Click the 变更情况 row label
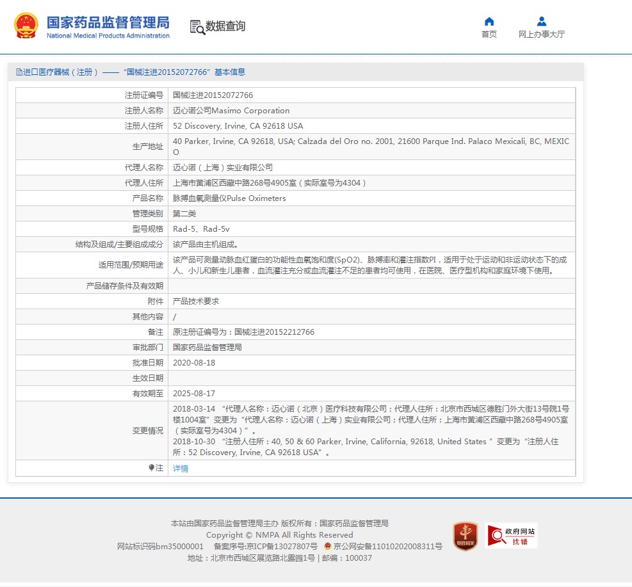This screenshot has height=587, width=632. pos(147,431)
